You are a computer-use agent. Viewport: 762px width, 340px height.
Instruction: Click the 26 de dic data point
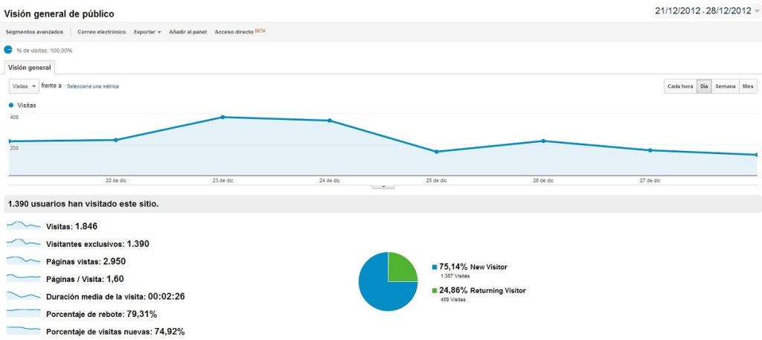point(543,141)
